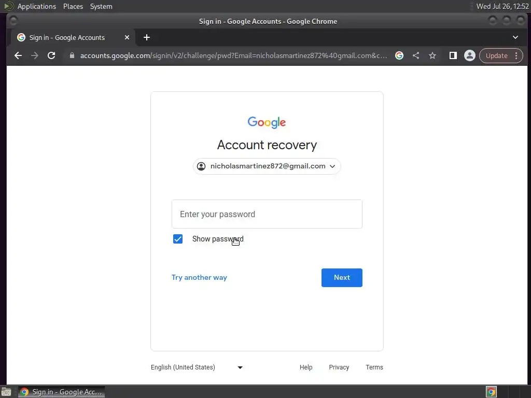Share this page using the share icon
This screenshot has width=531, height=398.
(x=416, y=55)
